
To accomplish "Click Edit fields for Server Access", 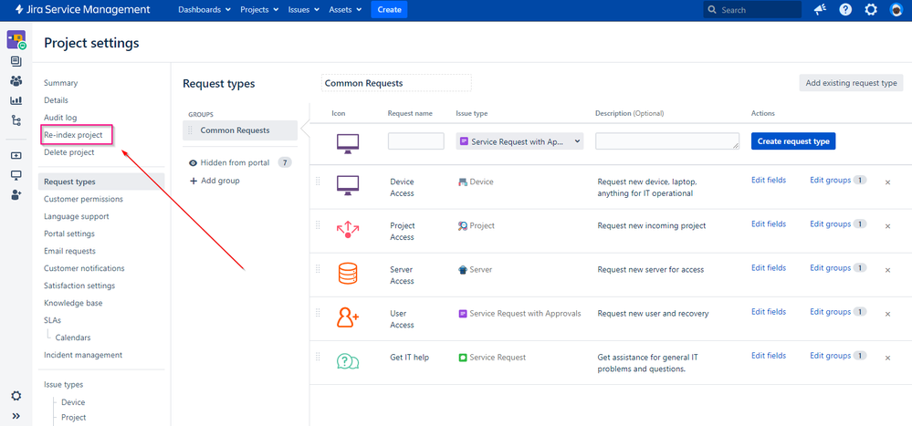I will pos(768,268).
